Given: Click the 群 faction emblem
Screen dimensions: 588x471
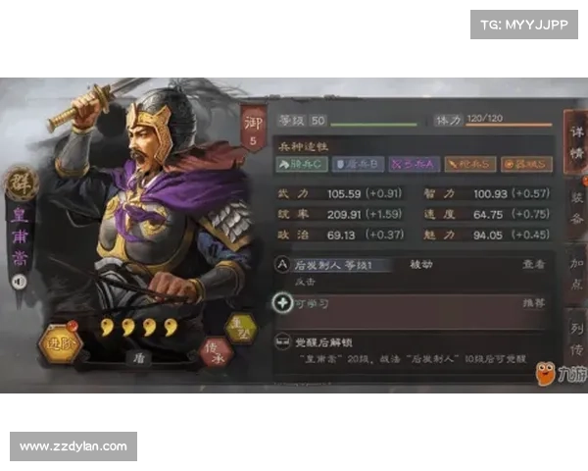Looking at the screenshot, I should (21, 183).
